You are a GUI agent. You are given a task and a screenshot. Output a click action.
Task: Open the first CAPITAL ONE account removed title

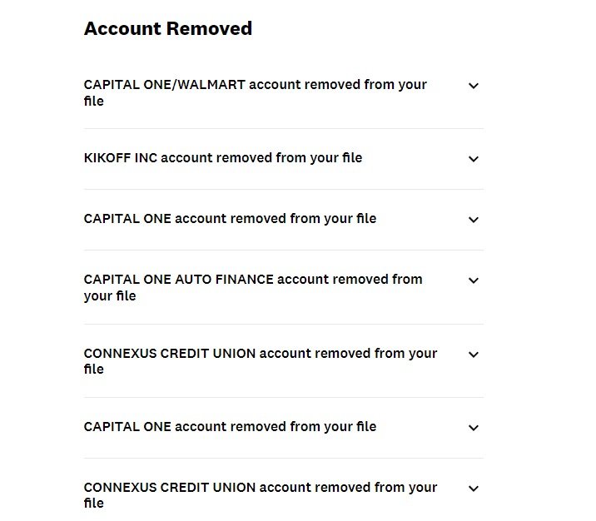(x=230, y=219)
